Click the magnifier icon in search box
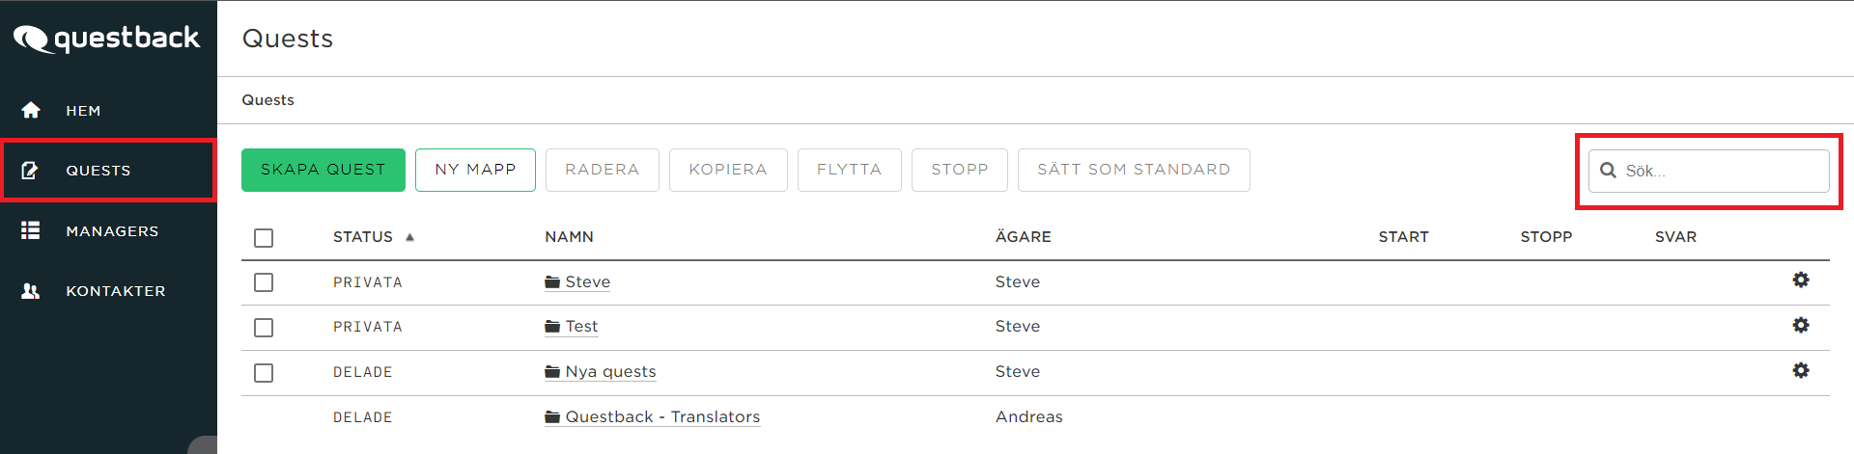The height and width of the screenshot is (454, 1854). coord(1608,171)
